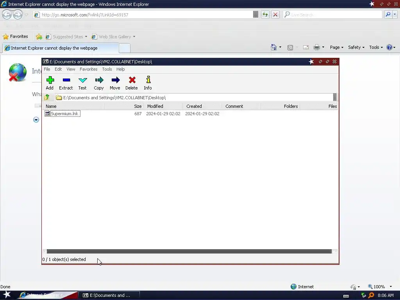Click Add to Favorites Bar star icon

click(x=39, y=37)
